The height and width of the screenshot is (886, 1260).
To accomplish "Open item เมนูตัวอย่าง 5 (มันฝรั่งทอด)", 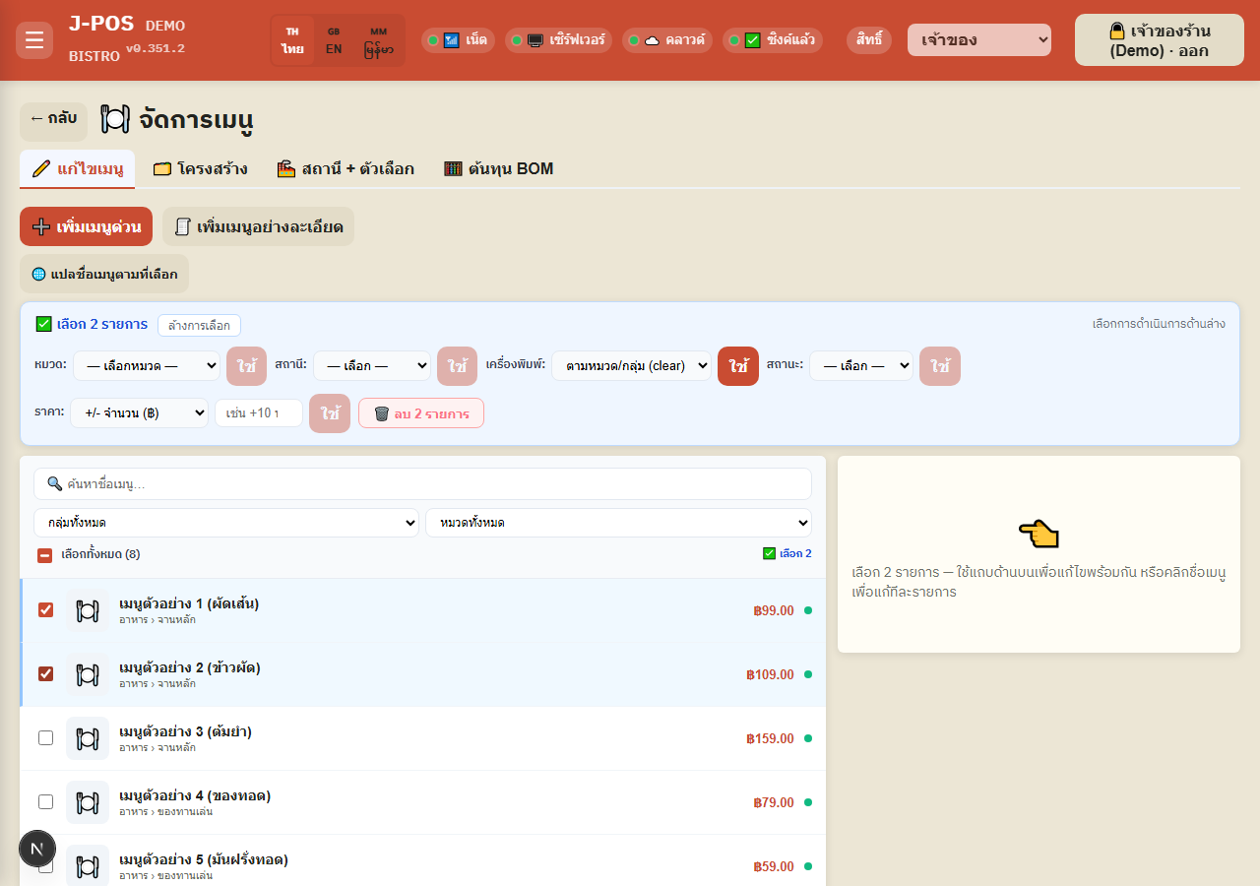I will pyautogui.click(x=204, y=859).
